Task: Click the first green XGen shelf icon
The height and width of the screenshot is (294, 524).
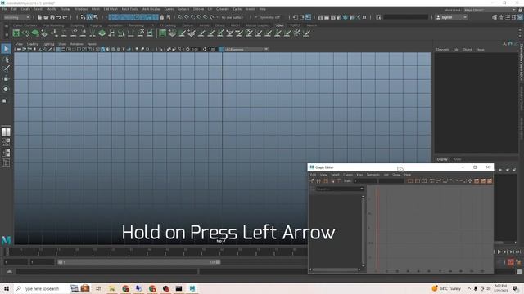Action: pyautogui.click(x=16, y=33)
